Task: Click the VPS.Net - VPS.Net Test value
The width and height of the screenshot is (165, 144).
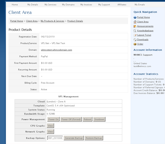Action: [x=53, y=43]
